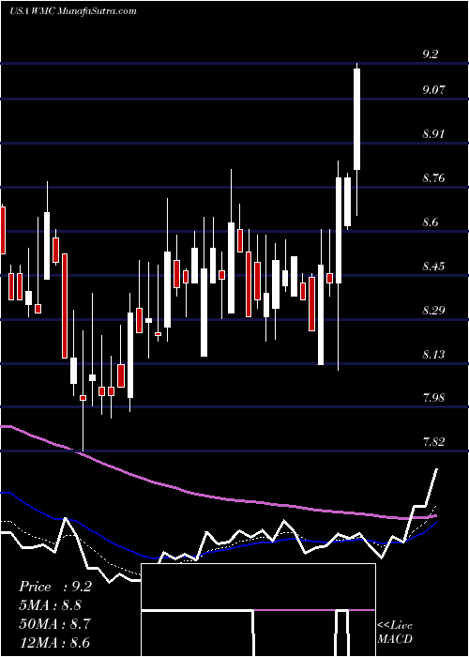
Task: Click the 8.29 price axis label
Action: click(433, 311)
